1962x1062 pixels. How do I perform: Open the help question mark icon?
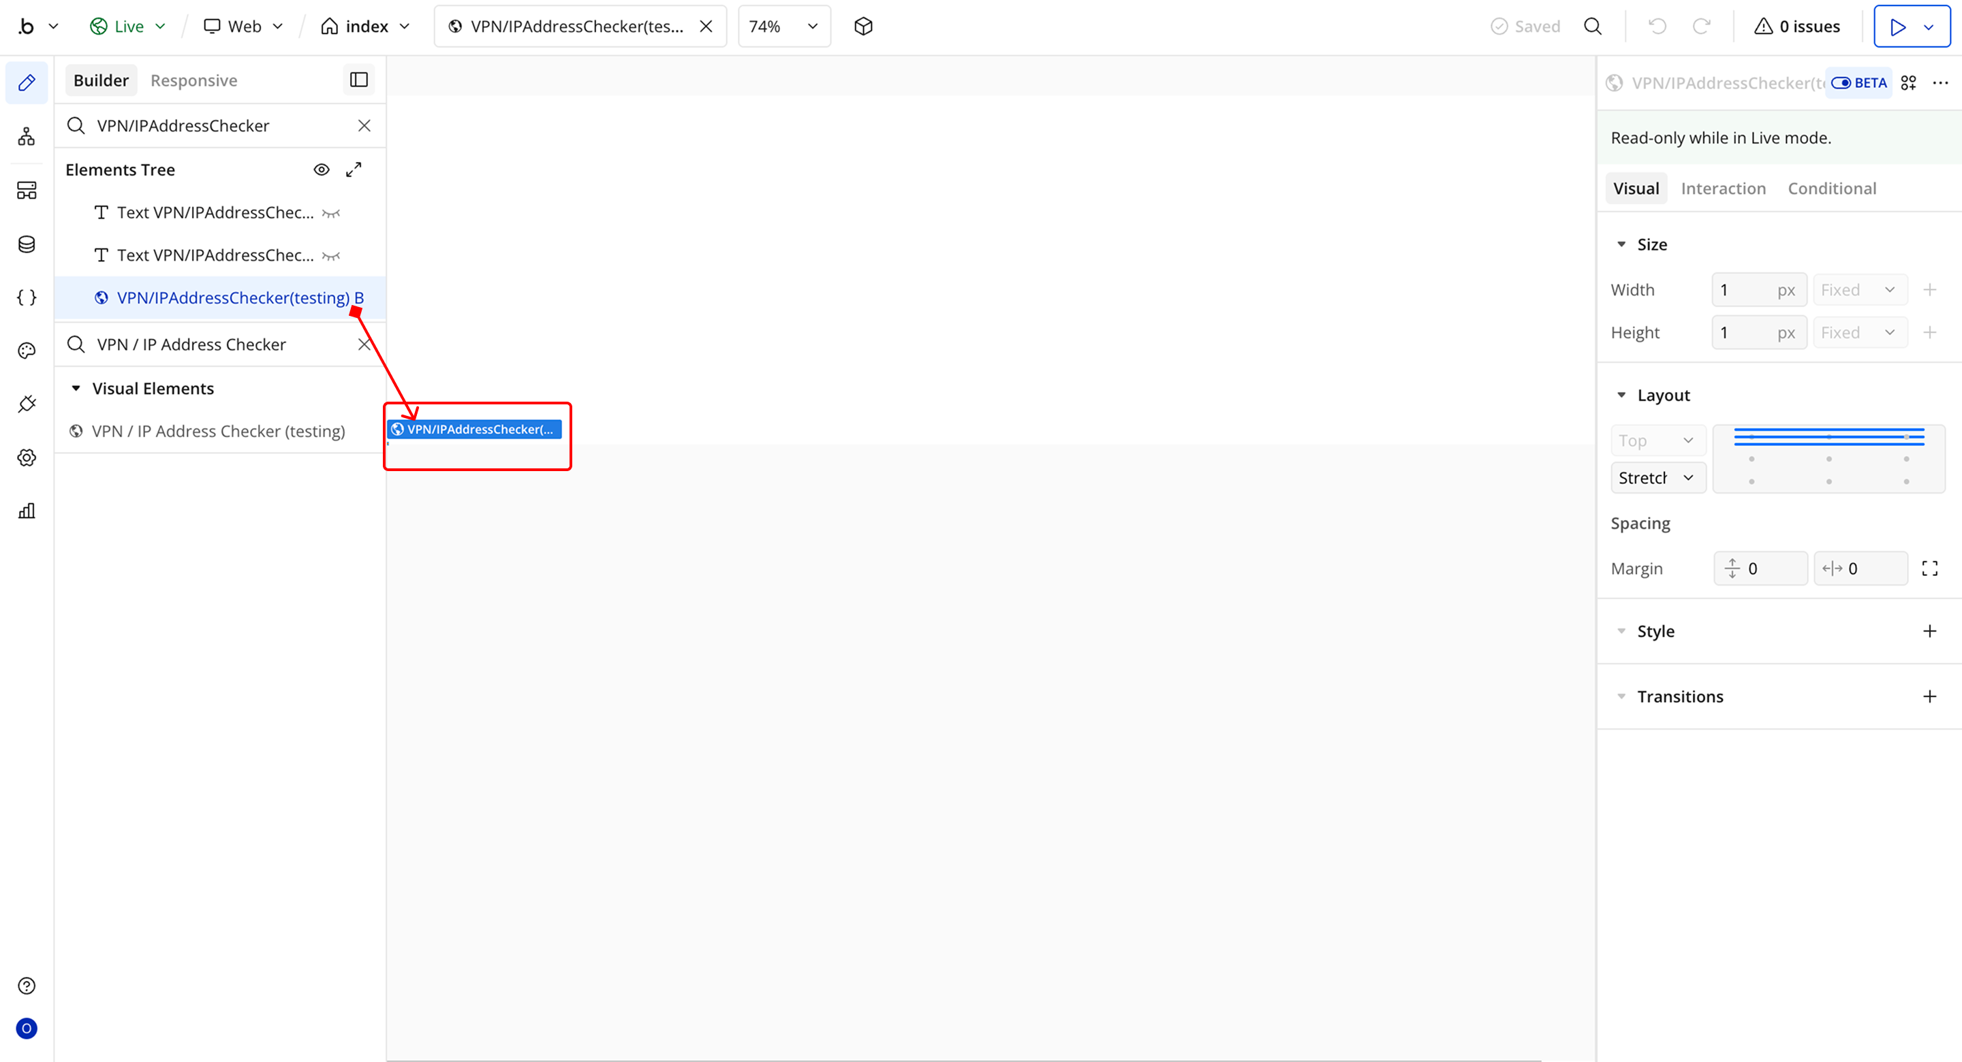27,986
